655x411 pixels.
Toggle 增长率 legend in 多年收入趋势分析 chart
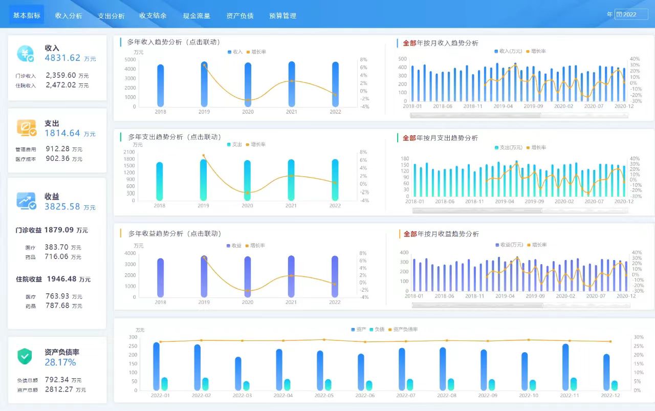(256, 52)
